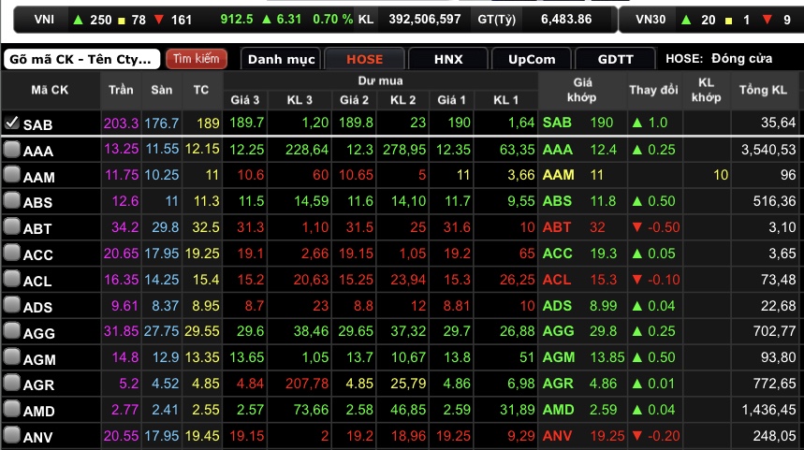This screenshot has width=804, height=450.
Task: Click the ABT red down arrow in Thay đổi
Action: (x=637, y=226)
